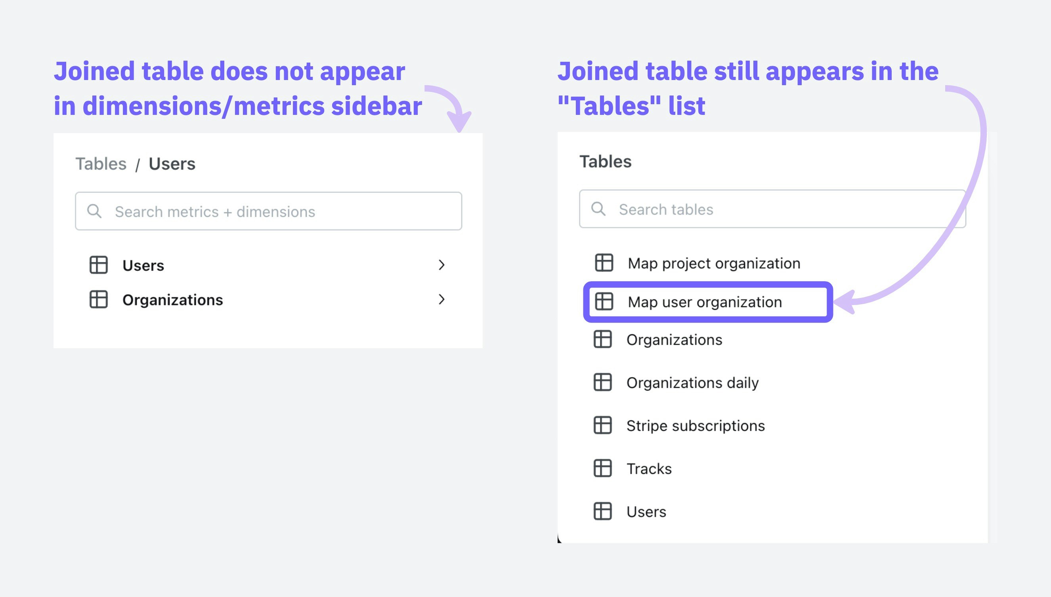
Task: Expand the Organizations chevron arrow
Action: 441,299
